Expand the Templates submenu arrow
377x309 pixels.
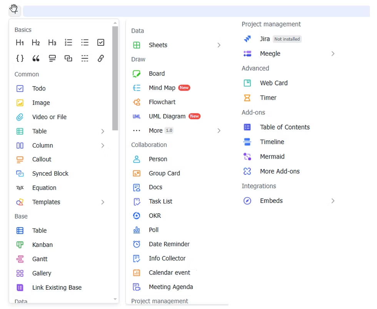(x=103, y=202)
